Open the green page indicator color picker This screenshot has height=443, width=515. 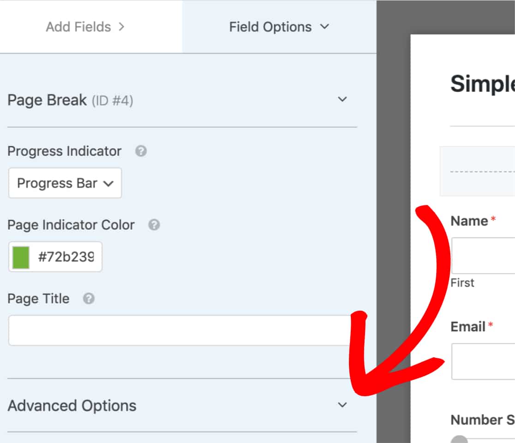(x=20, y=256)
